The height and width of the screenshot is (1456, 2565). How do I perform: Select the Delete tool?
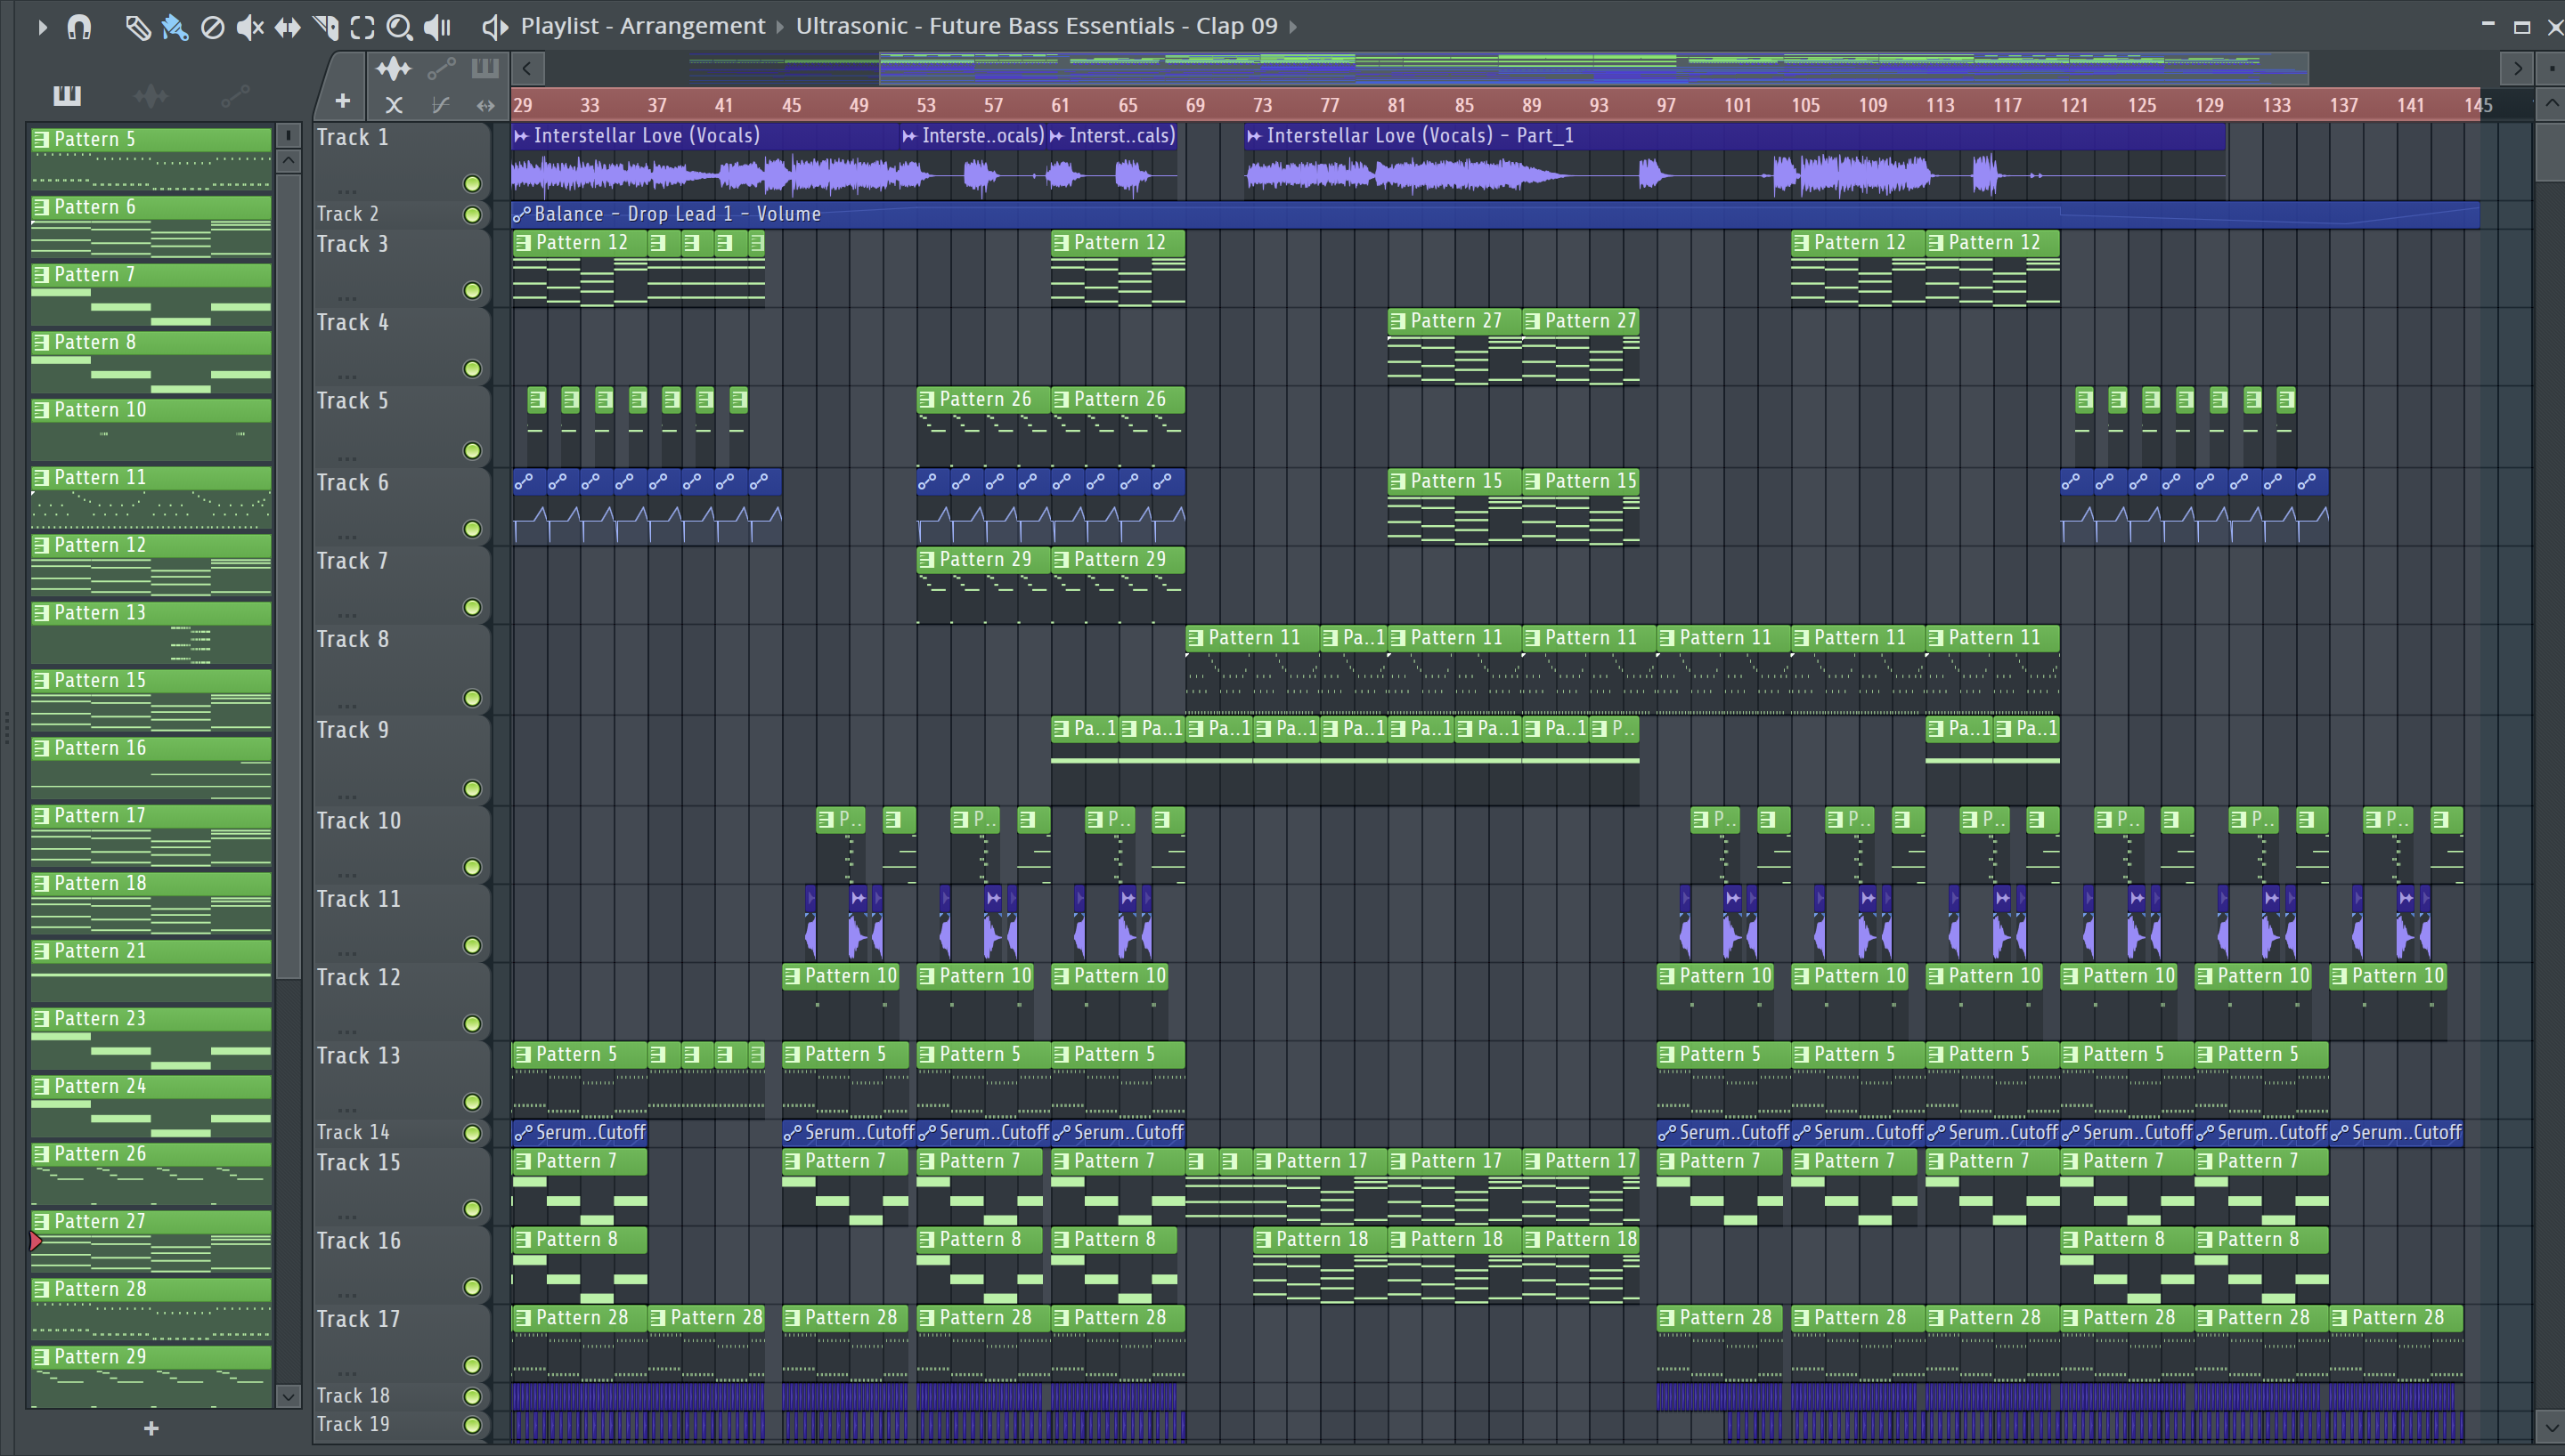[x=212, y=27]
